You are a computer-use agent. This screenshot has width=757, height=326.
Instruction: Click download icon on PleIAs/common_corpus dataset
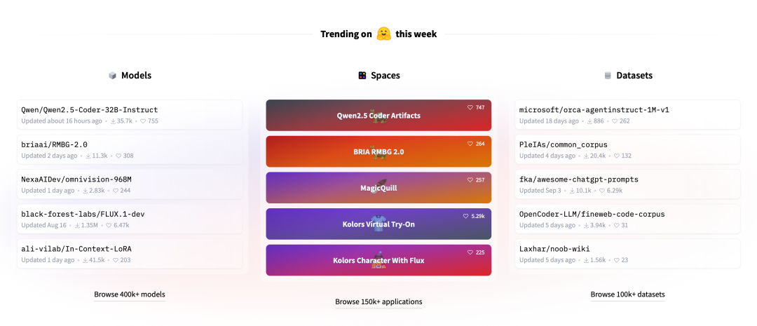point(587,156)
